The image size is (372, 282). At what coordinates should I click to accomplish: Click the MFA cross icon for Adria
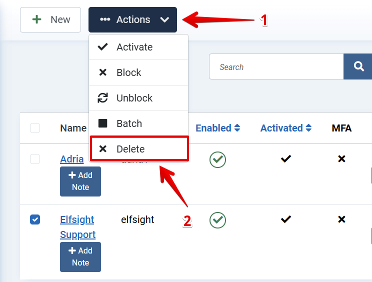(341, 158)
